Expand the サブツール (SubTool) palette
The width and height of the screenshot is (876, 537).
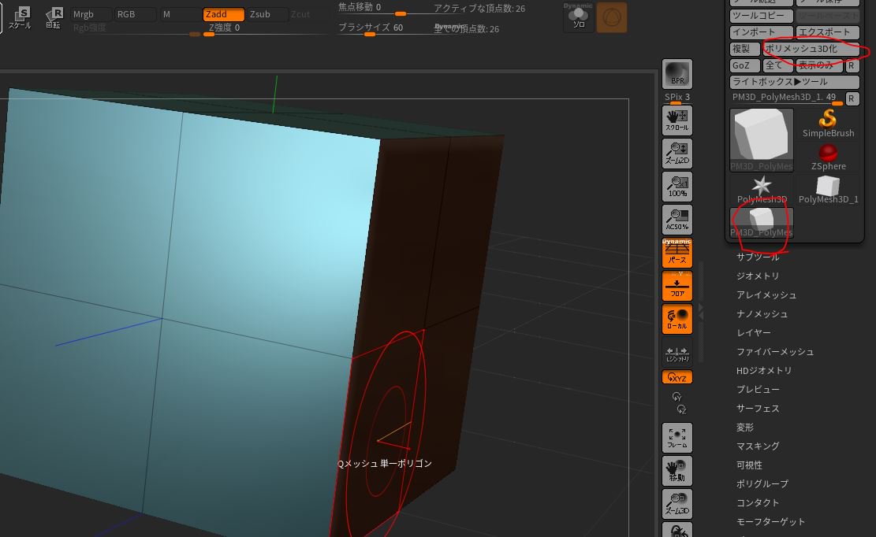(758, 257)
